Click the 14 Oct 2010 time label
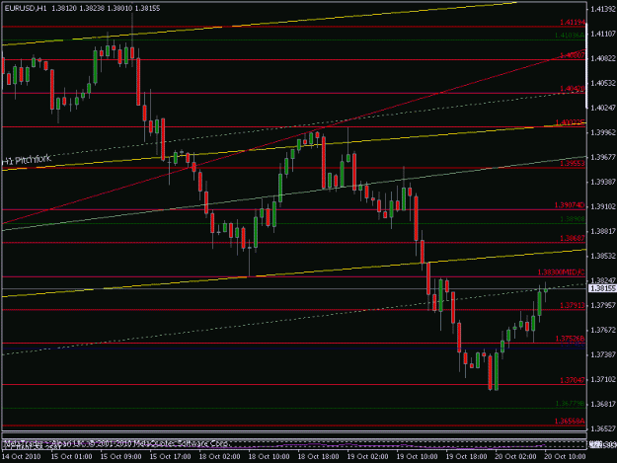617x463 pixels. pyautogui.click(x=21, y=456)
